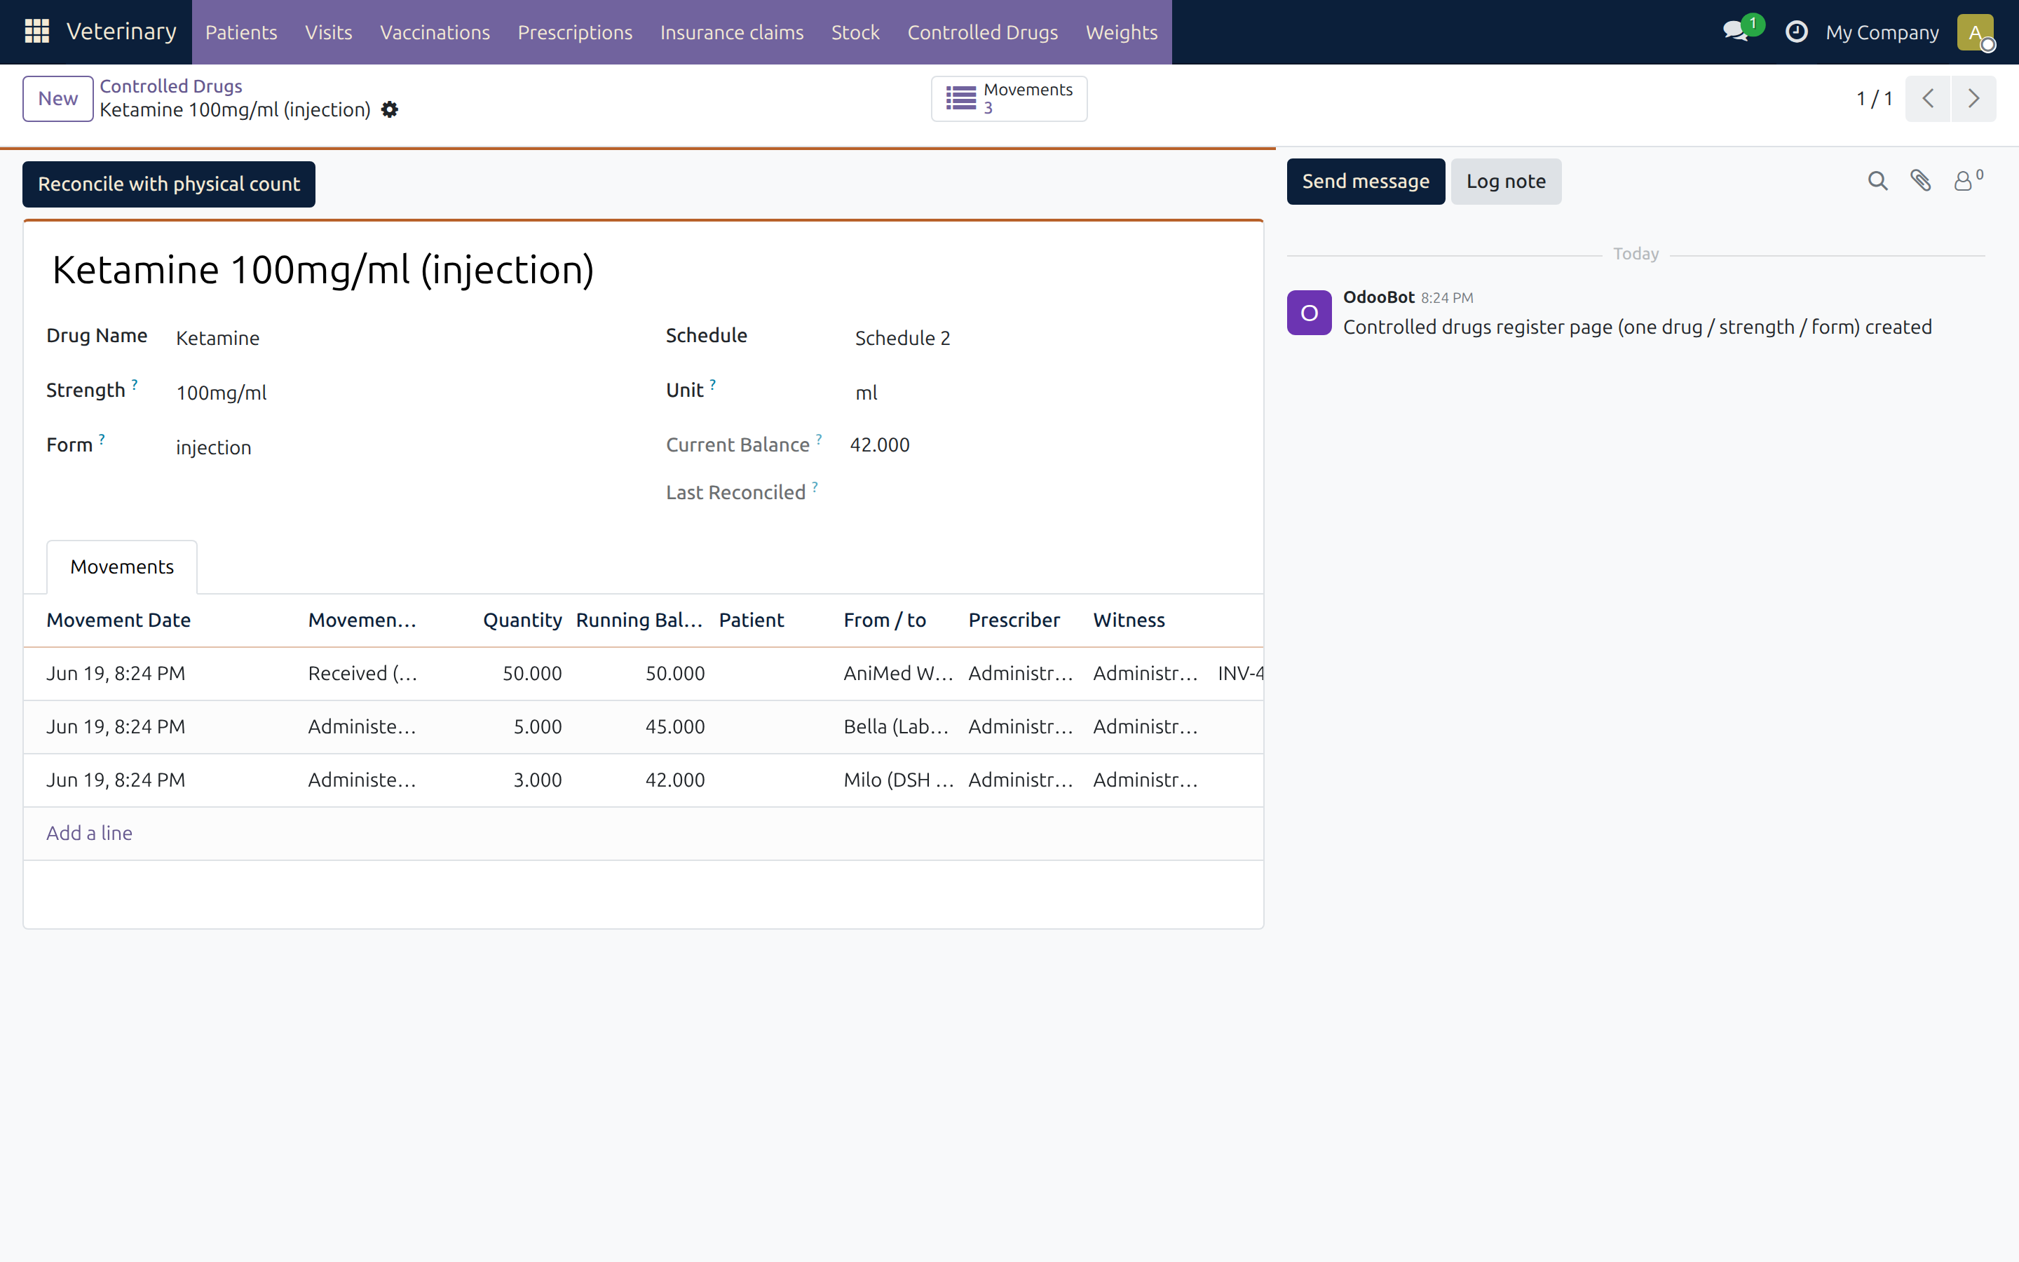Go to next record arrow
The height and width of the screenshot is (1262, 2019).
1973,98
